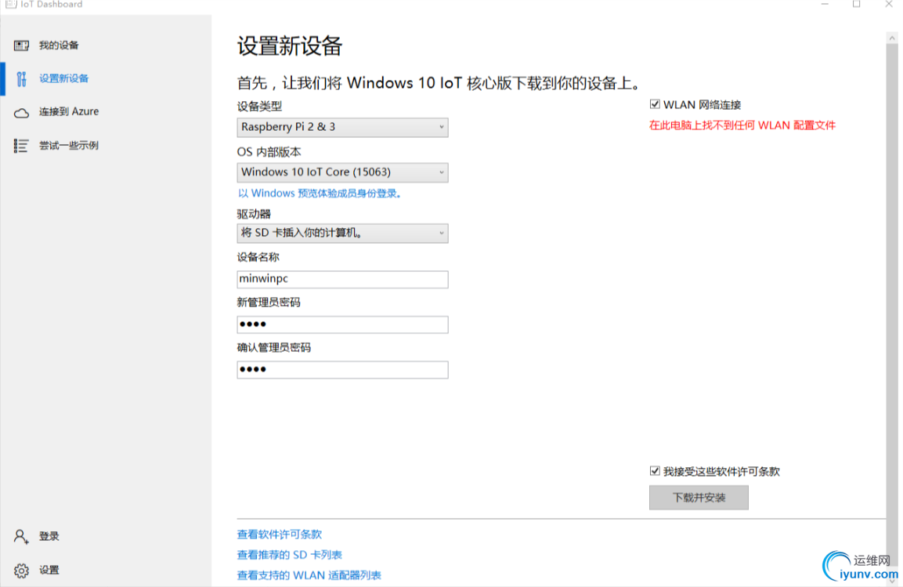Image resolution: width=903 pixels, height=587 pixels.
Task: Uncheck the WLAN 网络连接 checkbox
Action: point(655,104)
